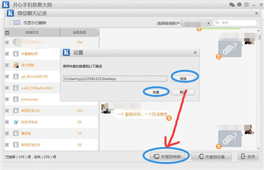Image resolution: width=264 pixels, height=170 pixels.
Task: Click the K logo in 设置 dialog
Action: (x=66, y=52)
